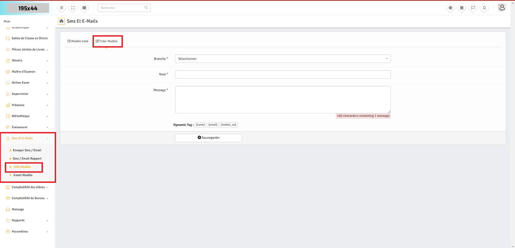The width and height of the screenshot is (515, 248).
Task: Open the user profile avatar
Action: [502, 7]
